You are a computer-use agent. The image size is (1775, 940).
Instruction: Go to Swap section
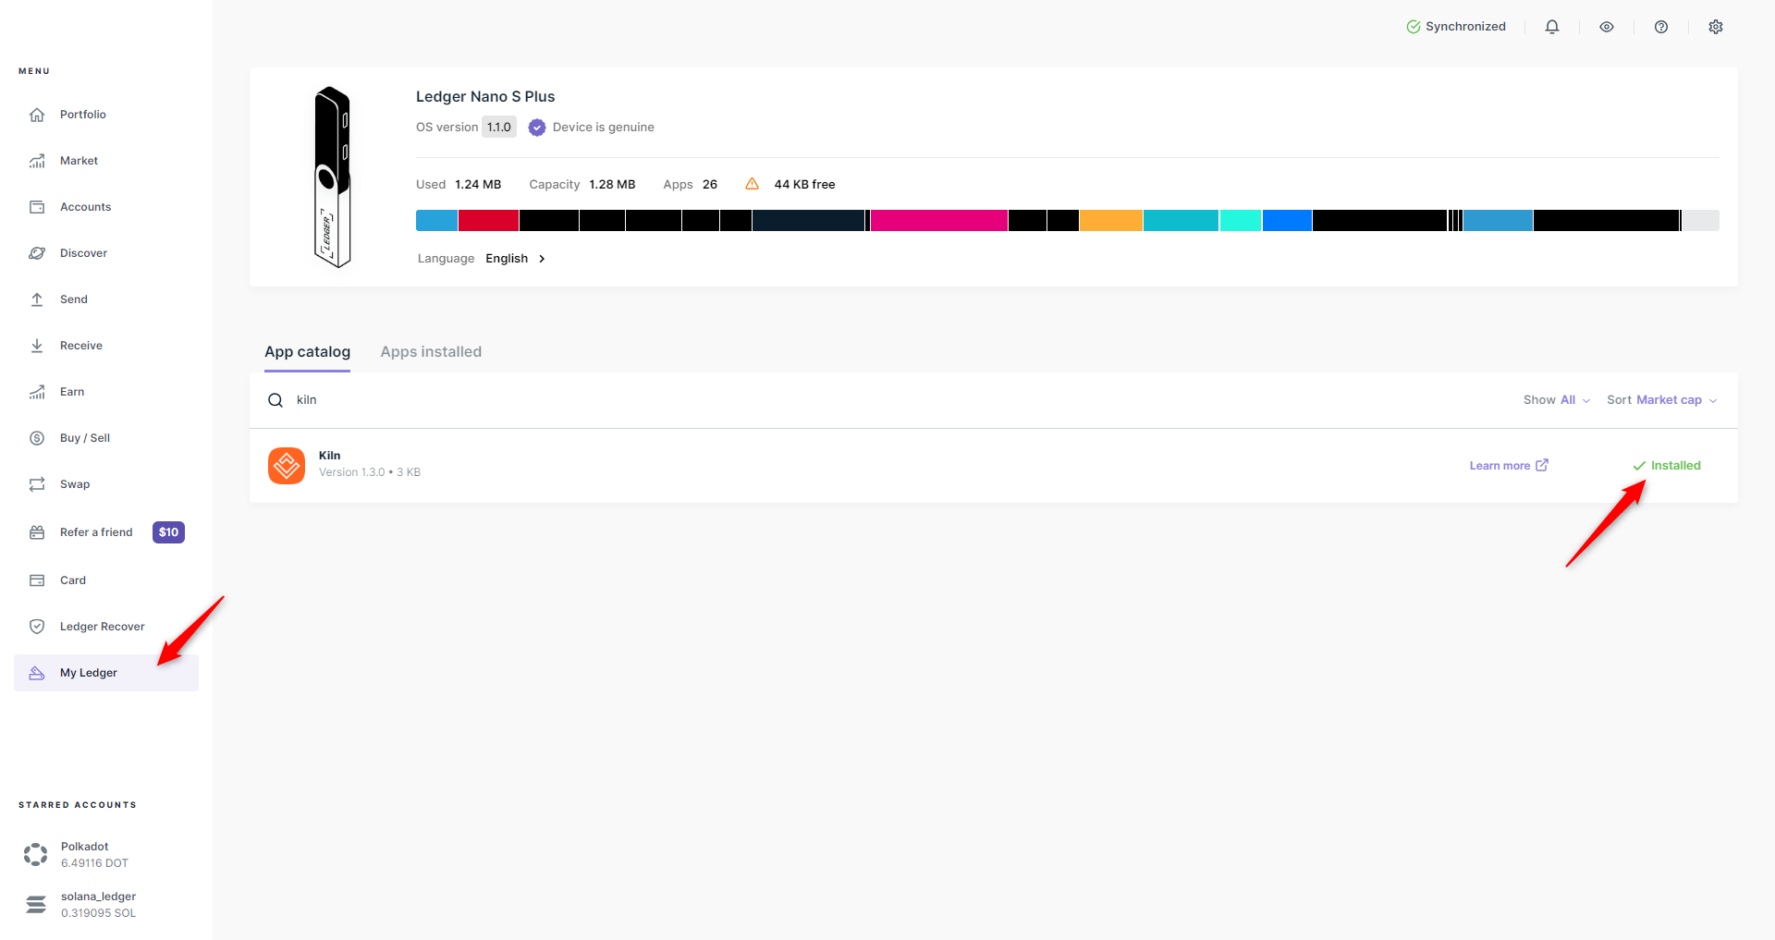[x=106, y=484]
